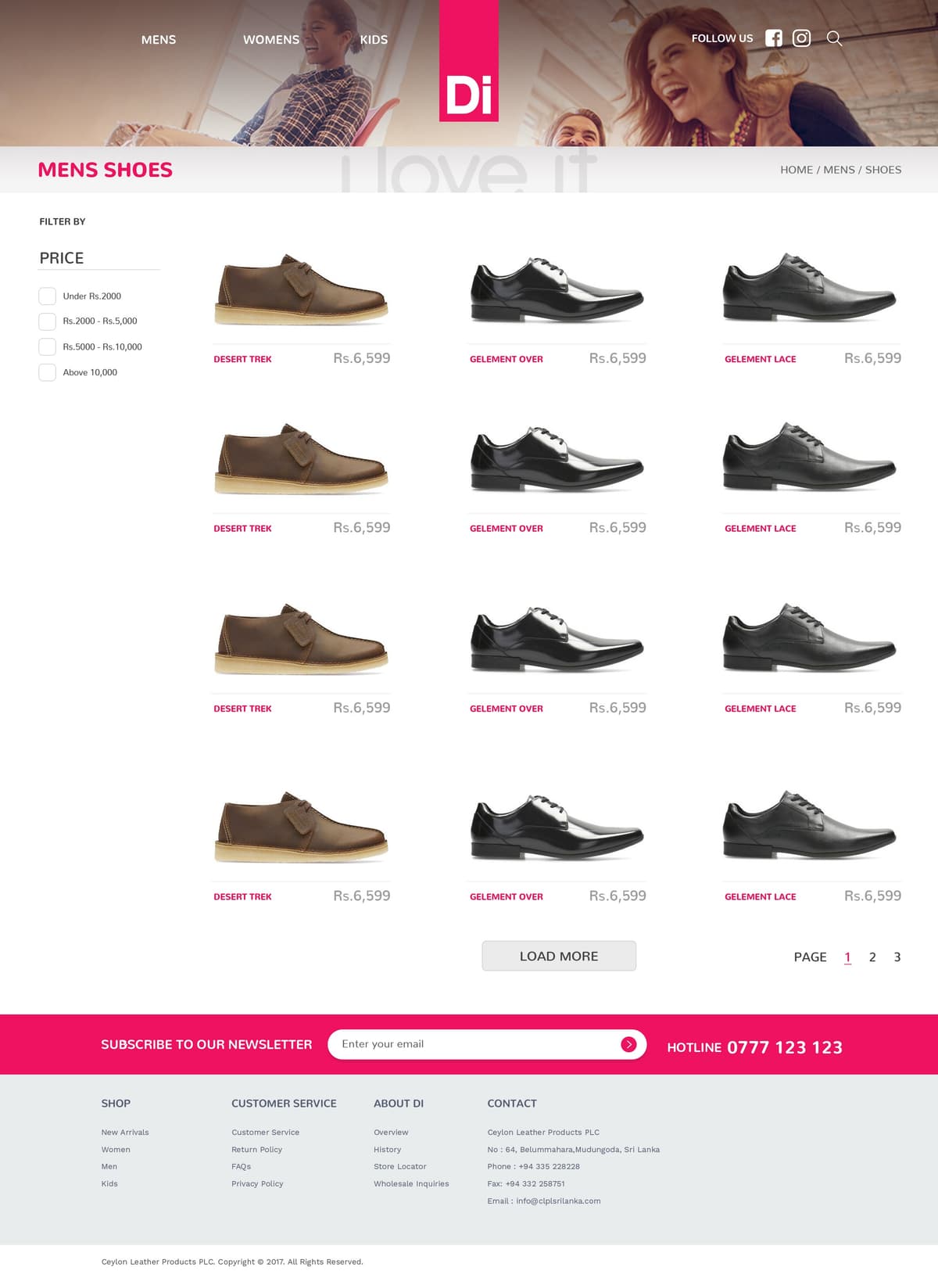Click the LOAD MORE button
Image resolution: width=938 pixels, height=1278 pixels.
pos(559,956)
